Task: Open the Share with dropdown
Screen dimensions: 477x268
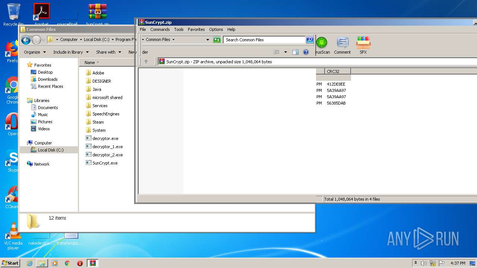Action: pos(108,52)
